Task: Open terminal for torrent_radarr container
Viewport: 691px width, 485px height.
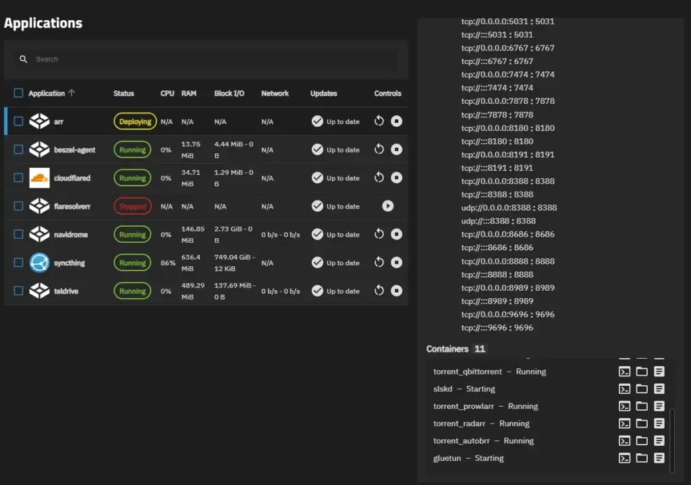Action: pos(624,424)
